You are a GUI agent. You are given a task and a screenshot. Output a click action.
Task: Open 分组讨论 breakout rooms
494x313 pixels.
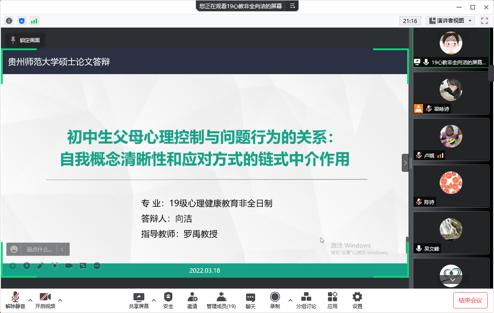tap(306, 300)
